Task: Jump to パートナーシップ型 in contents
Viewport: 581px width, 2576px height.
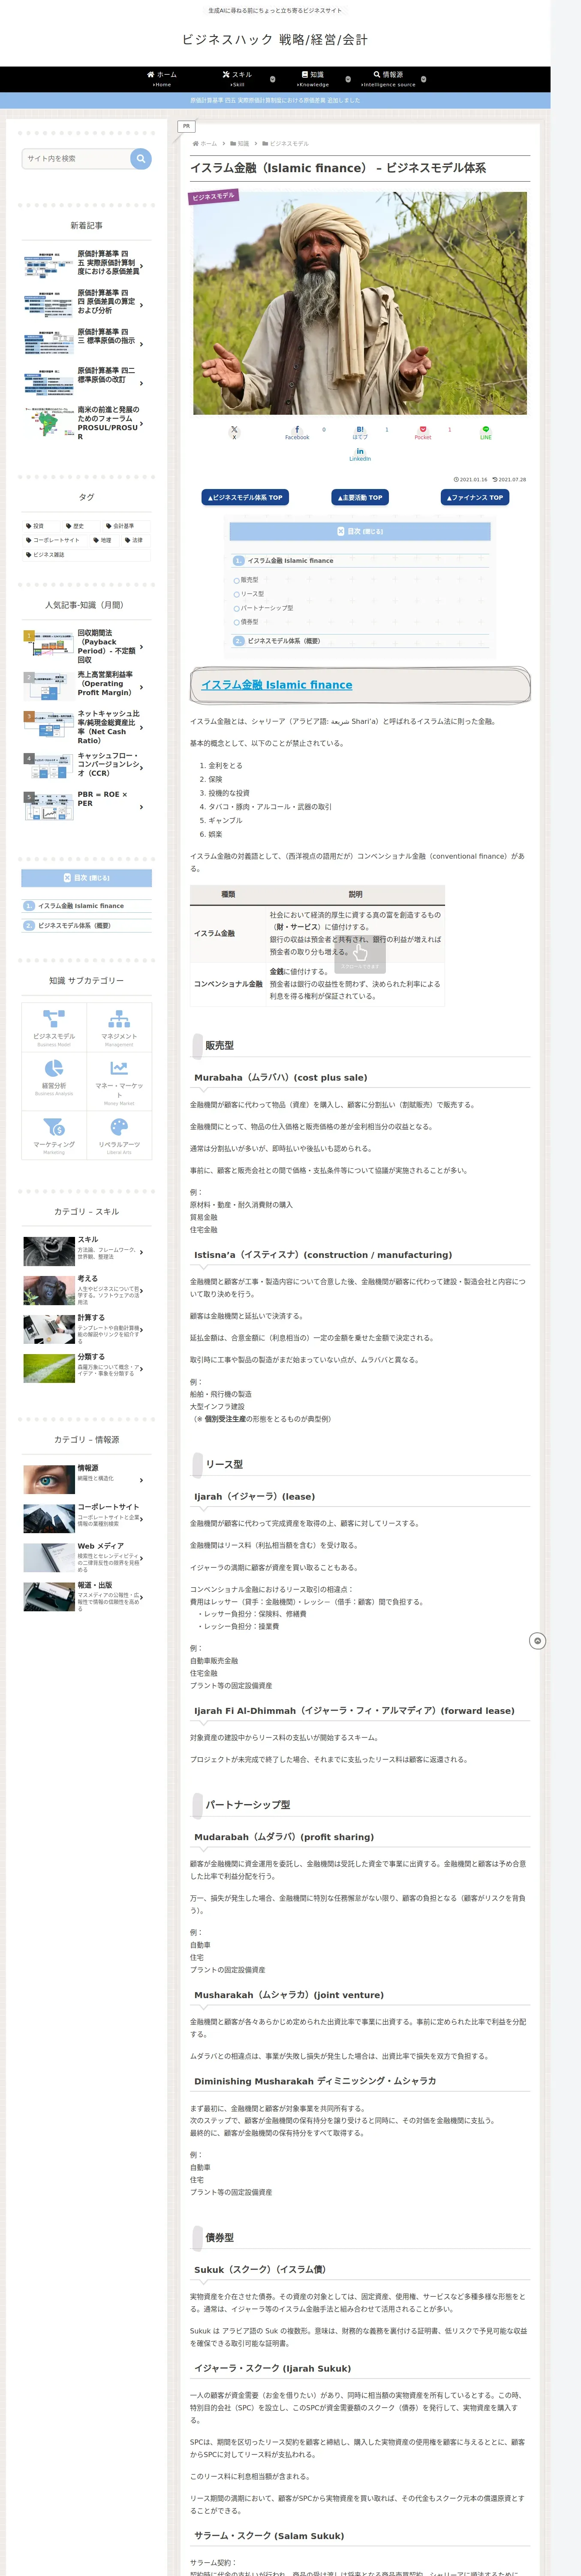Action: (x=267, y=608)
